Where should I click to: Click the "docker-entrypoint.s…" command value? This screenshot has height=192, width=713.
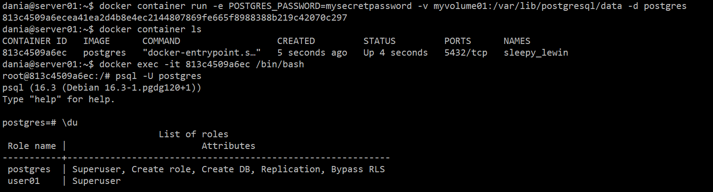pyautogui.click(x=201, y=52)
